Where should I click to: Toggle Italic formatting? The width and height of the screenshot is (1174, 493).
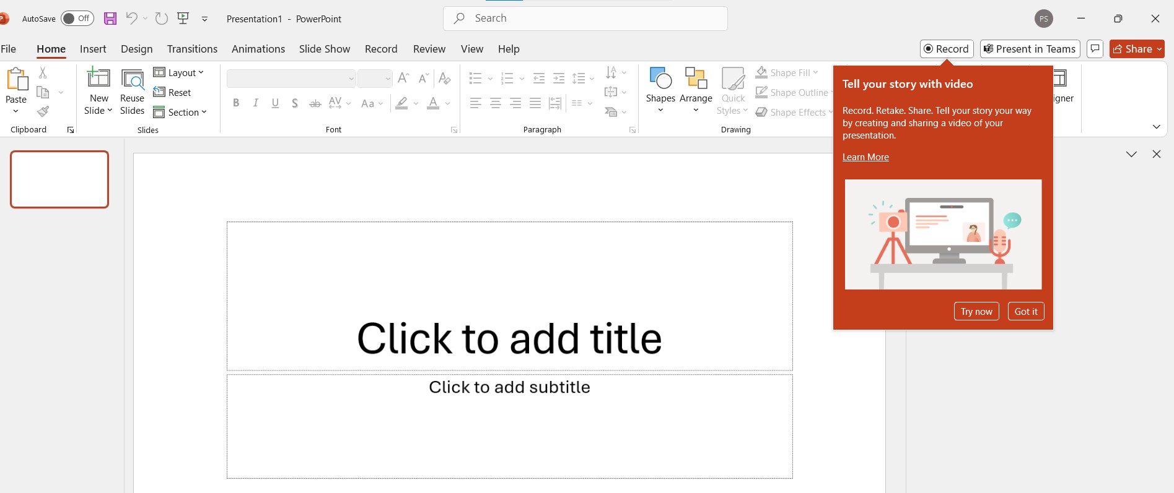(x=256, y=103)
